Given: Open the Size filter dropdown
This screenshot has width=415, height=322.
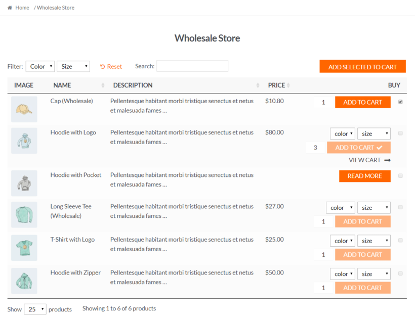Looking at the screenshot, I should [73, 66].
